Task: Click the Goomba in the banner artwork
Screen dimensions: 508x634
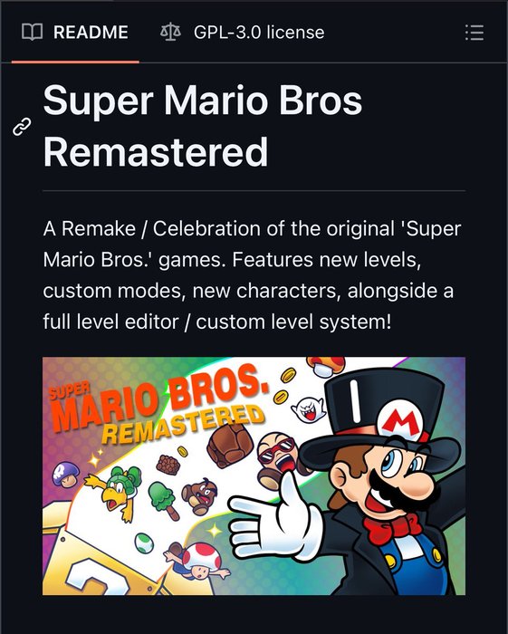Action: (199, 496)
